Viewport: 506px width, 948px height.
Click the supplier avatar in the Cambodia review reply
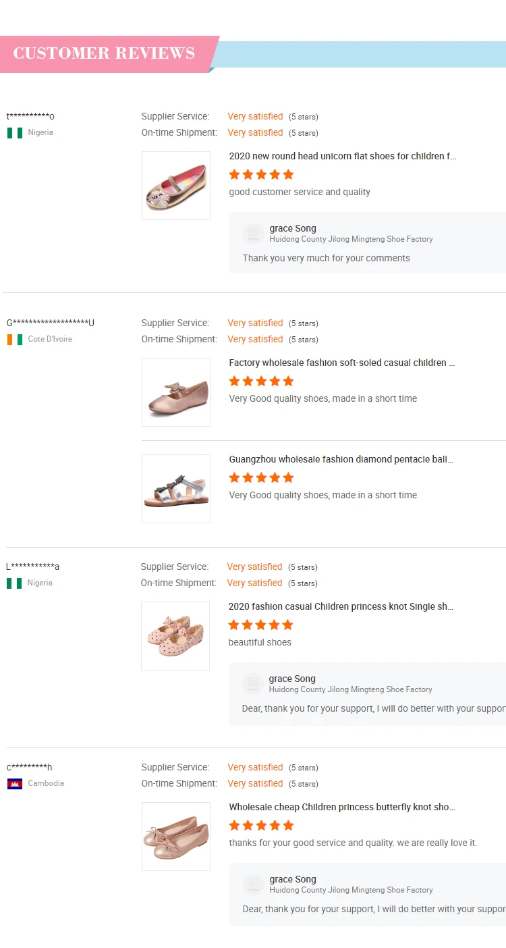[x=254, y=885]
